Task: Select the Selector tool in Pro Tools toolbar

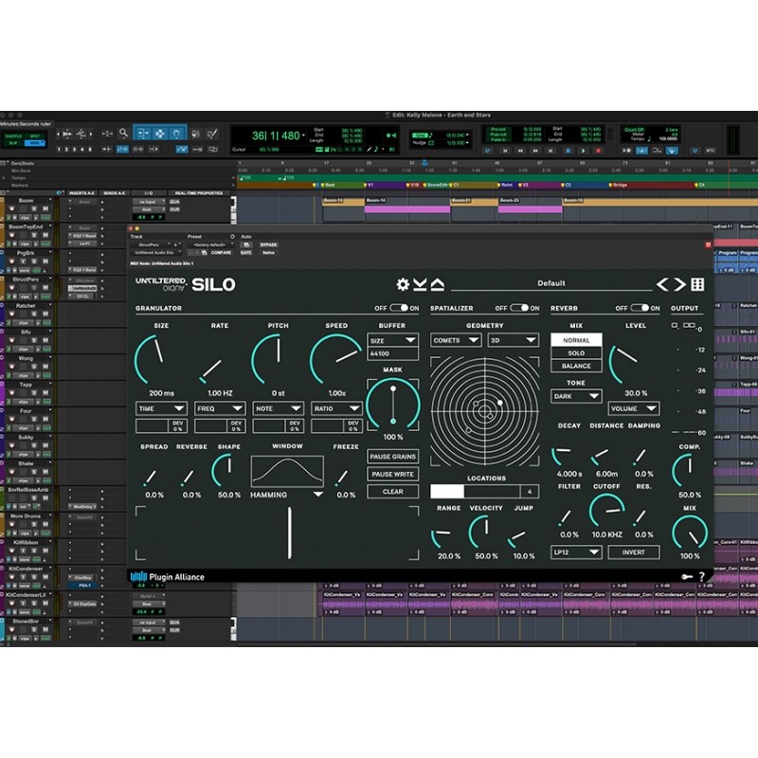Action: 159,134
